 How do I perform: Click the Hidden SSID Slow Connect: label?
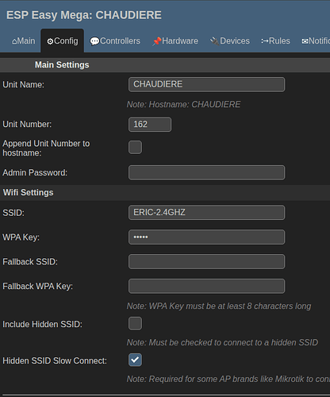[55, 360]
